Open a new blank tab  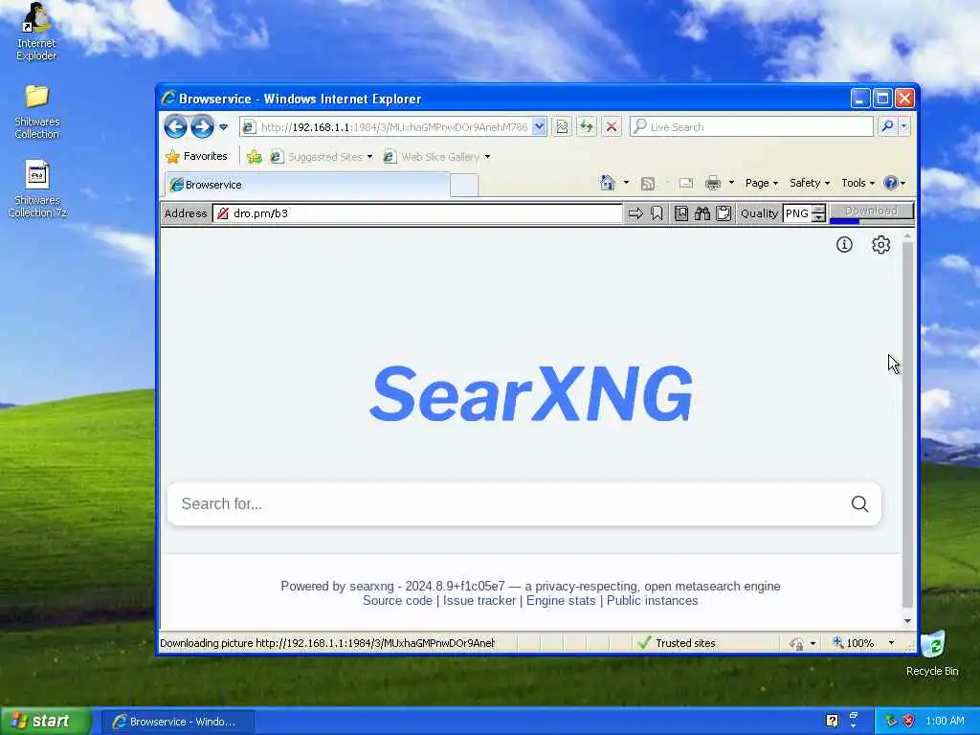[x=464, y=185]
